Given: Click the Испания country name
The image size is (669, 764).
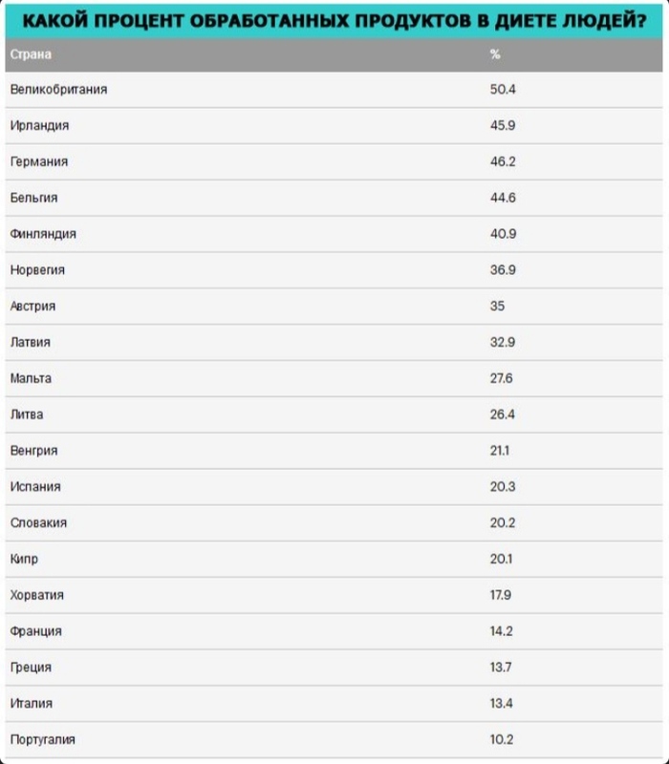Looking at the screenshot, I should pos(35,487).
